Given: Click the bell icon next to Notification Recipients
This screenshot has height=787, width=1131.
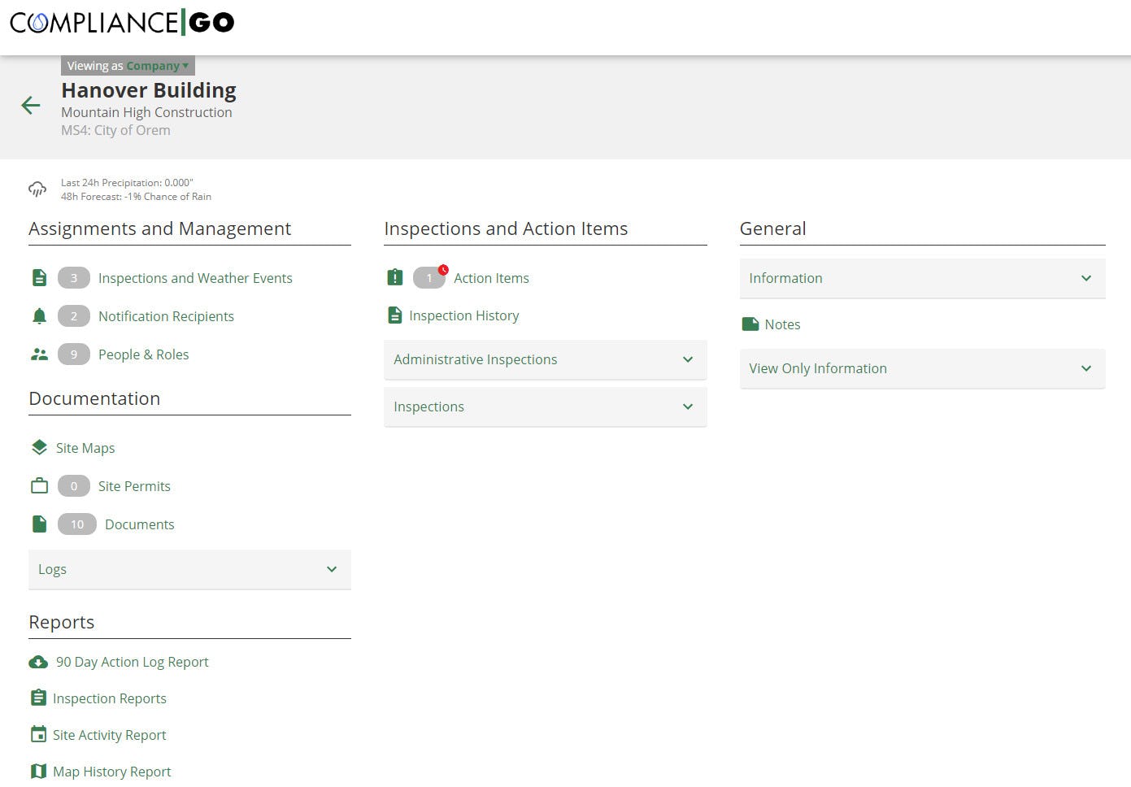Looking at the screenshot, I should 39,315.
